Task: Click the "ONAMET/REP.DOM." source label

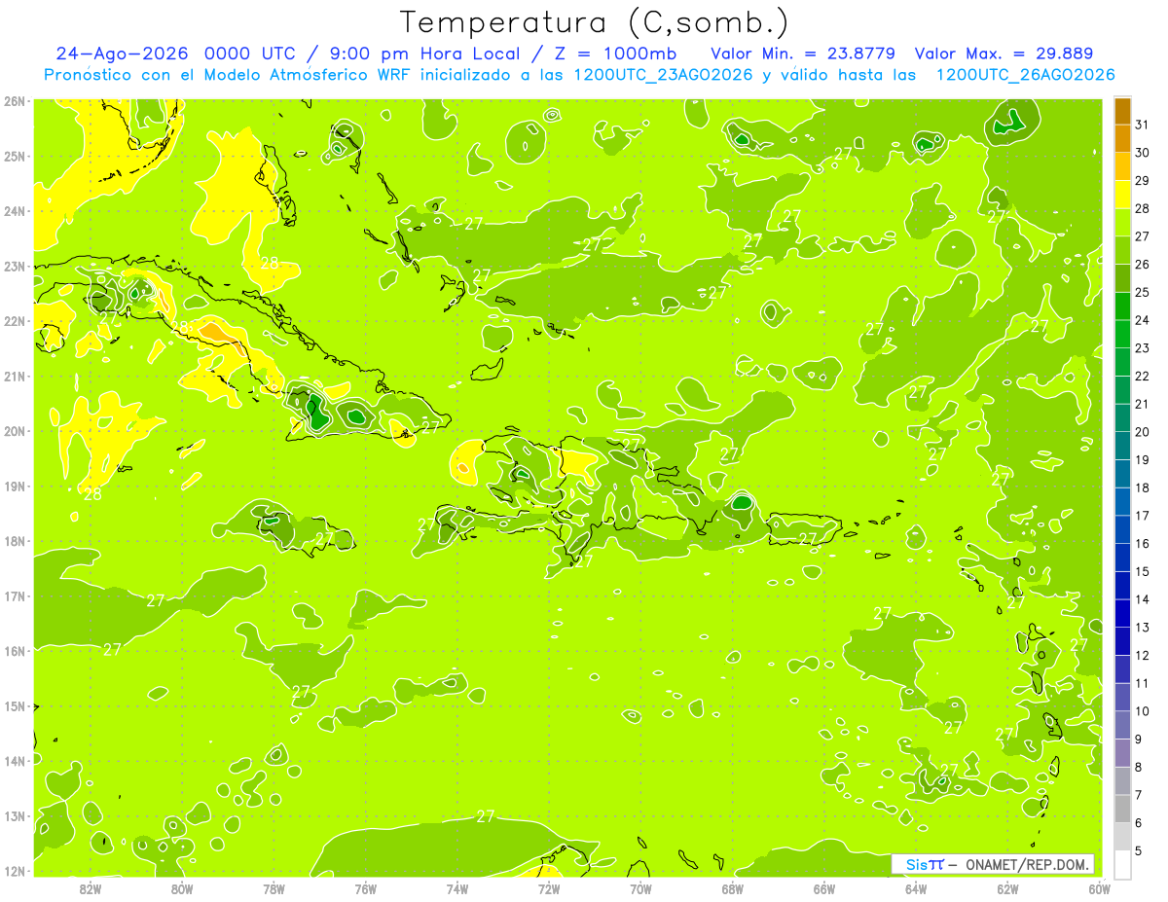Action: pos(1028,864)
